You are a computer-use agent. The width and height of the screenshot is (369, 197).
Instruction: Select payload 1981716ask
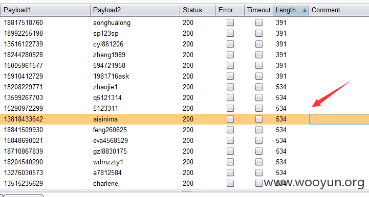click(111, 76)
